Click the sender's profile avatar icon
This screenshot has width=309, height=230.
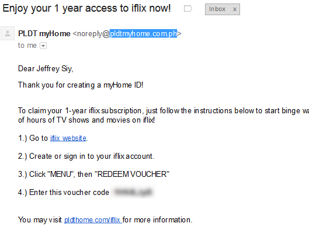coord(8,33)
